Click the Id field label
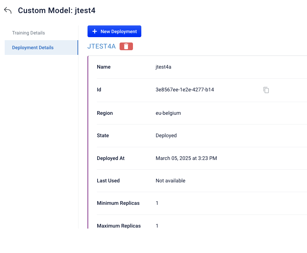This screenshot has width=307, height=253. pyautogui.click(x=99, y=90)
